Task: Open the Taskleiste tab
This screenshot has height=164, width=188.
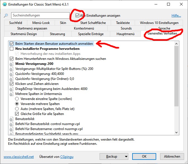Action: [123, 23]
